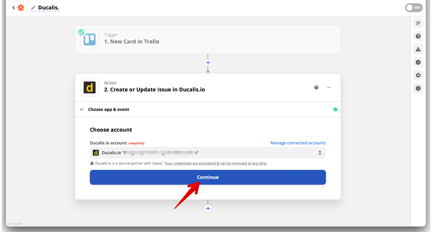Open Manage connected accounts link
The height and width of the screenshot is (232, 432).
(298, 143)
